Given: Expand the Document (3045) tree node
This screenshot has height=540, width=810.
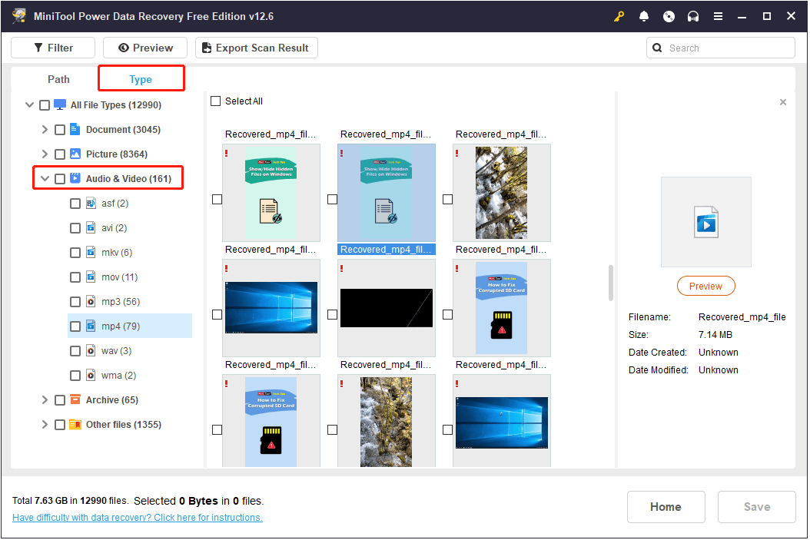Looking at the screenshot, I should (x=45, y=130).
